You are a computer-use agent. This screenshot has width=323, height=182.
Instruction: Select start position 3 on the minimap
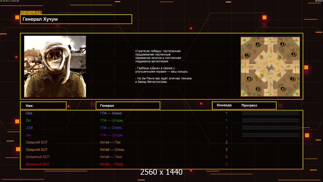pos(282,44)
